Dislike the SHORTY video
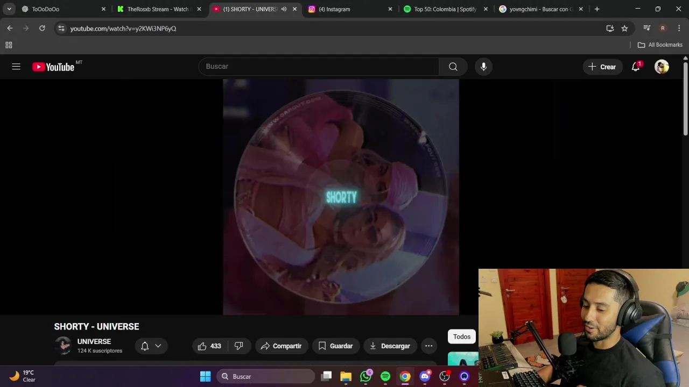Image resolution: width=689 pixels, height=387 pixels. [x=239, y=346]
